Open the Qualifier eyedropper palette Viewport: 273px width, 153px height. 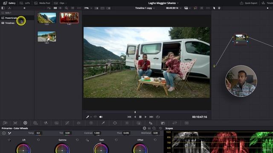pos(103,123)
